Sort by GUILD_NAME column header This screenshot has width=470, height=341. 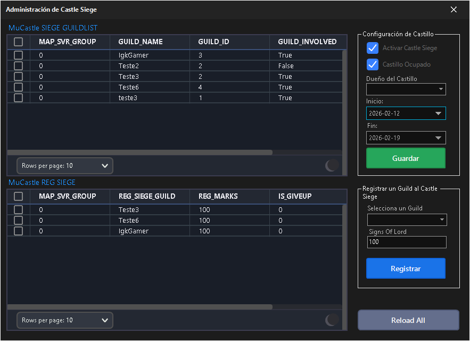click(x=141, y=42)
